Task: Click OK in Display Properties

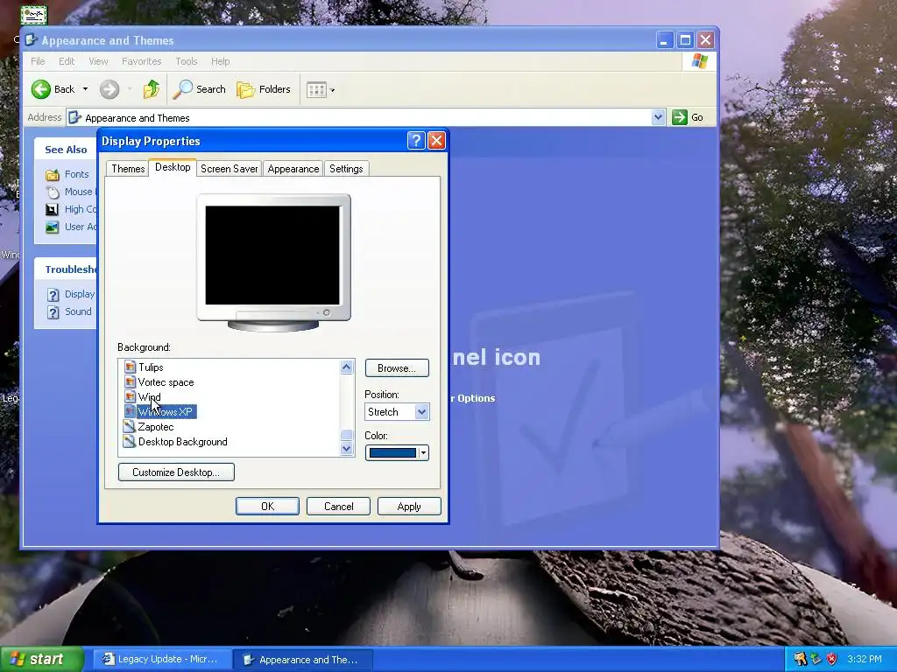Action: tap(268, 507)
